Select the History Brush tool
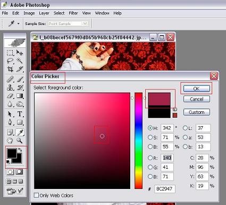This screenshot has height=205, width=226. (x=20, y=87)
